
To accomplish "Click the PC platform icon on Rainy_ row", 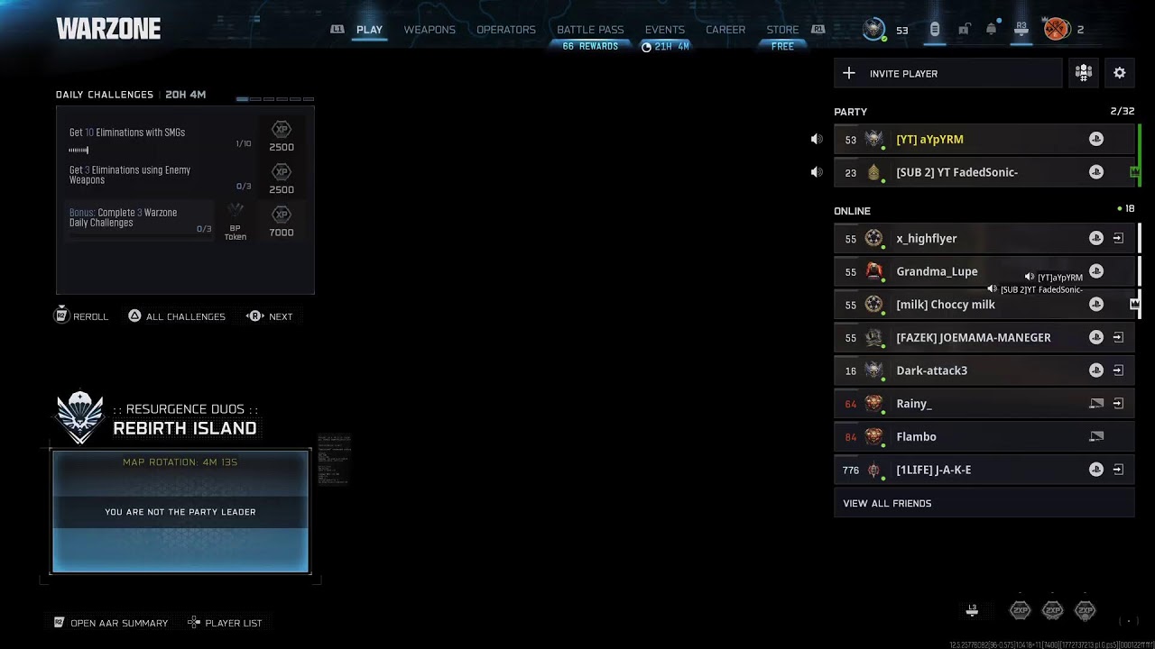I will tap(1096, 404).
